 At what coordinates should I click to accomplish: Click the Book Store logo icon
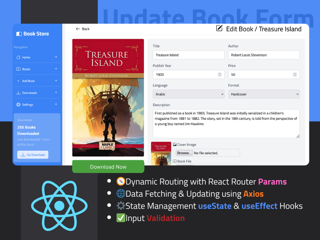point(19,34)
